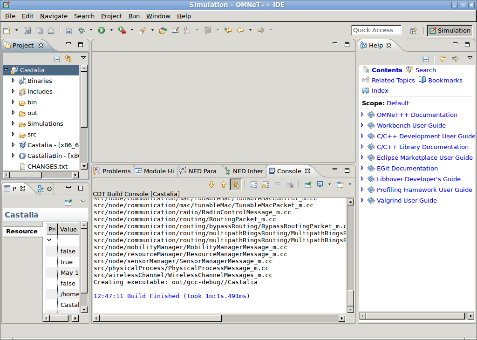Click the Next Error down arrow in Console
Viewport: 477px width, 340px height.
[x=211, y=184]
